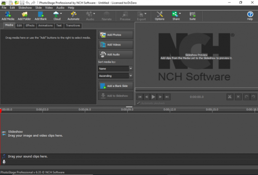Image resolution: width=258 pixels, height=175 pixels.
Task: Click the Share toolbar icon
Action: coord(176,16)
